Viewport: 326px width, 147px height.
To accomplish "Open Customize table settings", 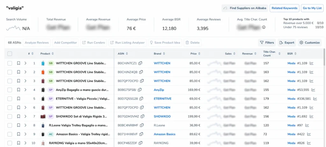I will point(309,43).
